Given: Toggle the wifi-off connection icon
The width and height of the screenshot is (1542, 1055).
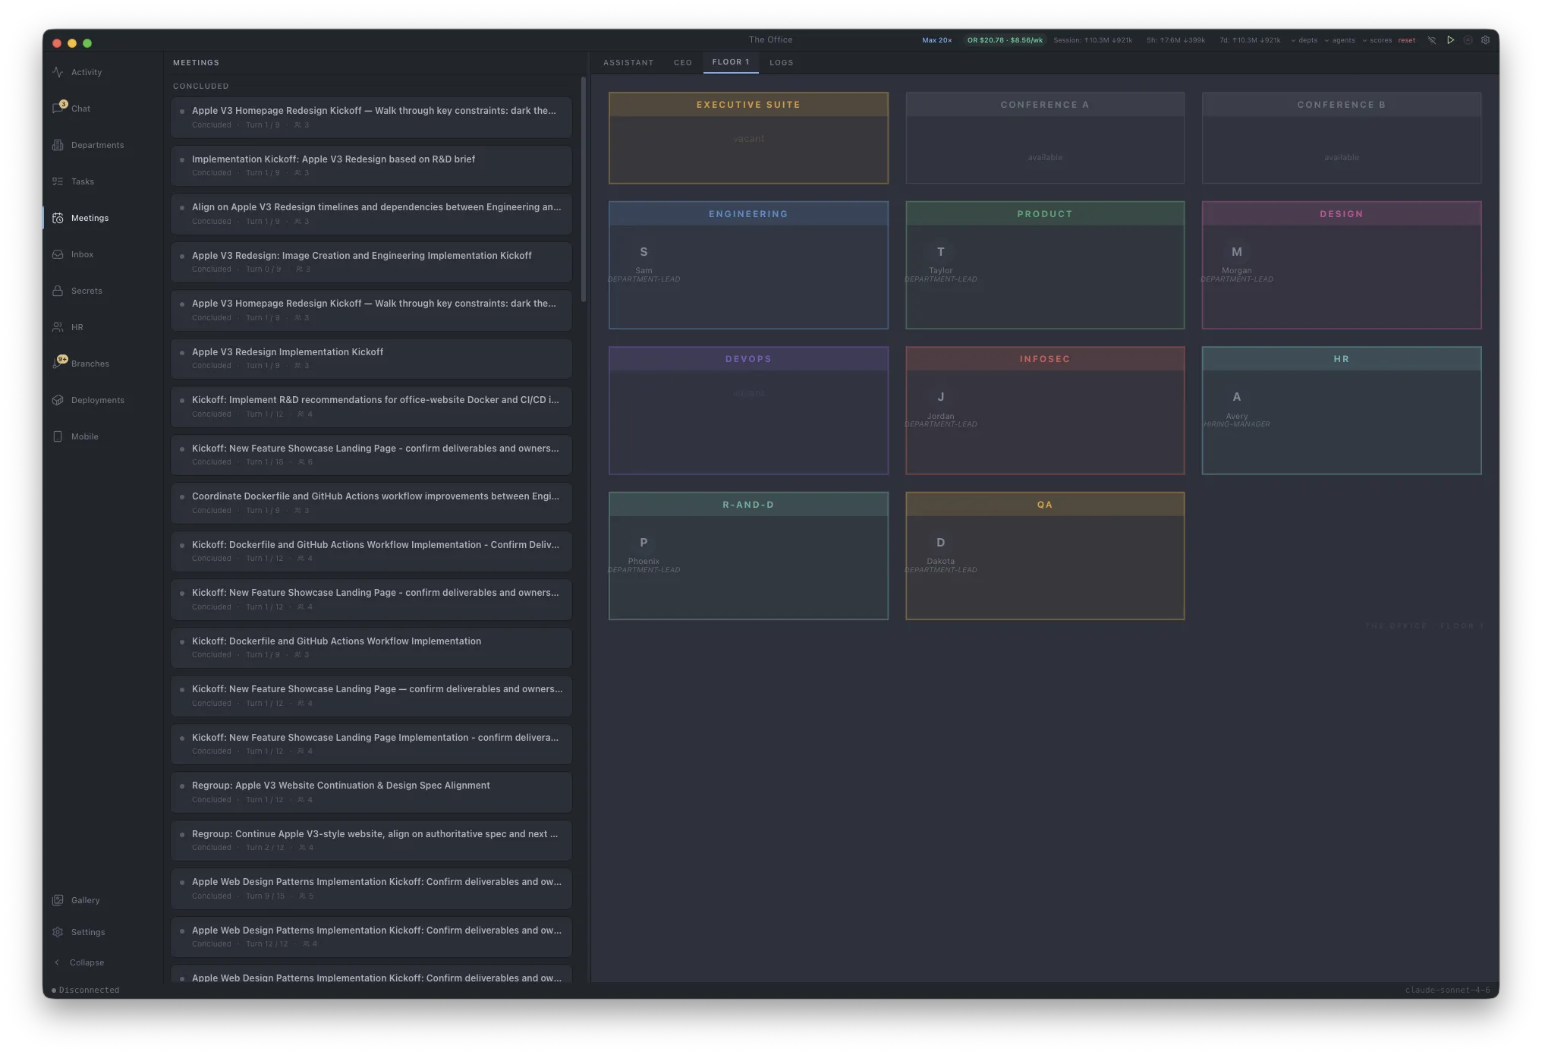Looking at the screenshot, I should click(x=1431, y=40).
